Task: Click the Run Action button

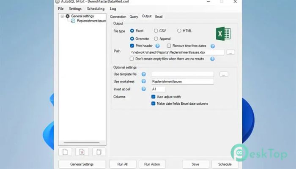Action: coord(152,164)
